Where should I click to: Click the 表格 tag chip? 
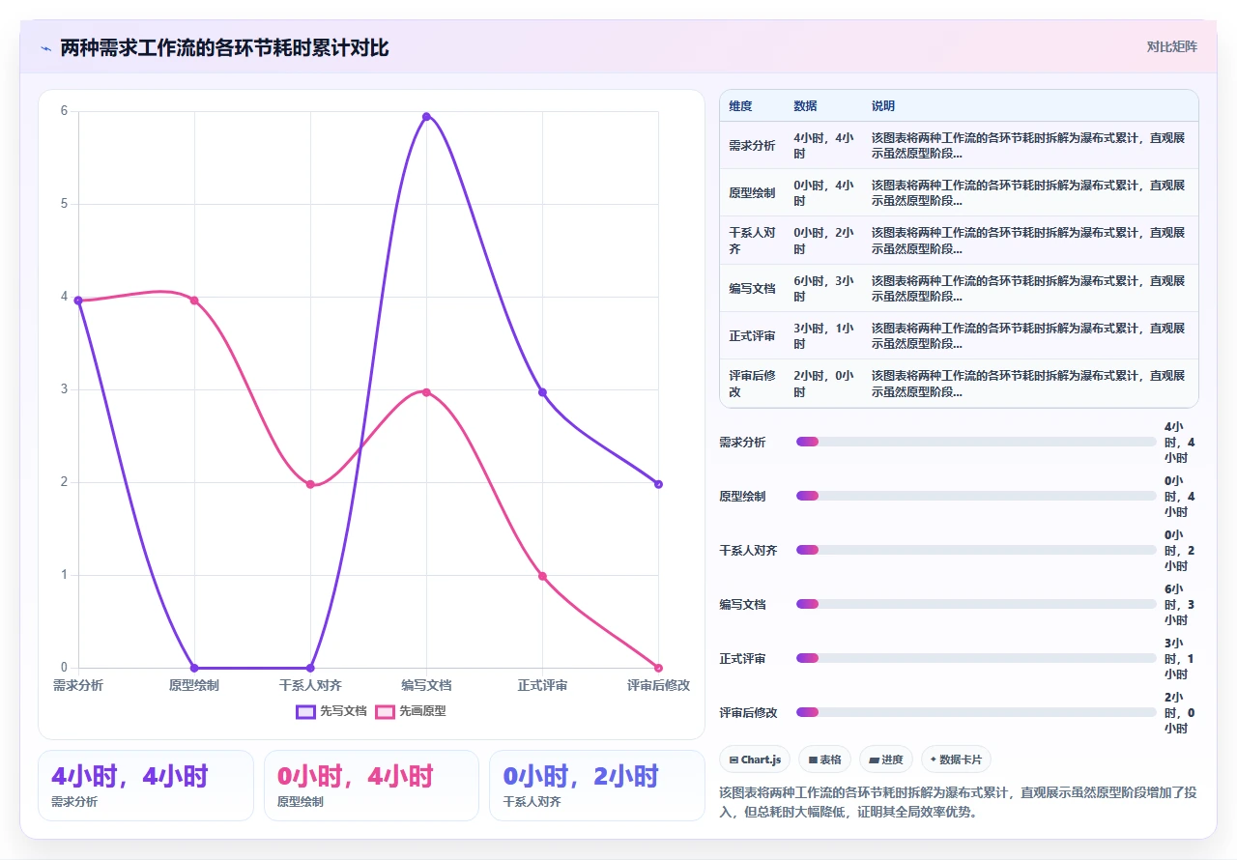coord(824,760)
